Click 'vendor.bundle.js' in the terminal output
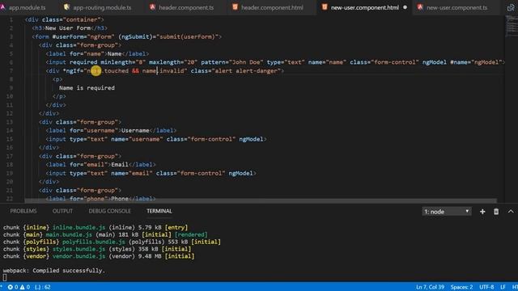 point(79,256)
